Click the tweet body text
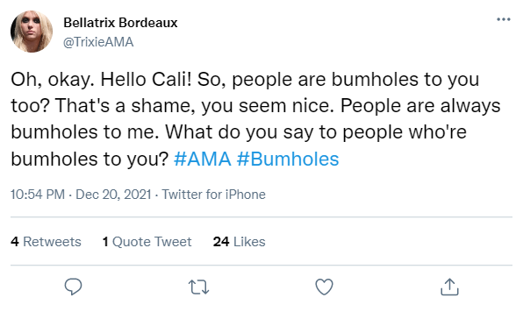 (x=255, y=119)
